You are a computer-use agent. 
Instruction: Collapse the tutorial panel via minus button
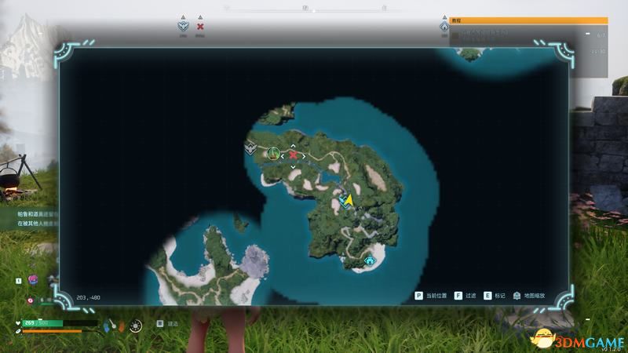tap(587, 34)
